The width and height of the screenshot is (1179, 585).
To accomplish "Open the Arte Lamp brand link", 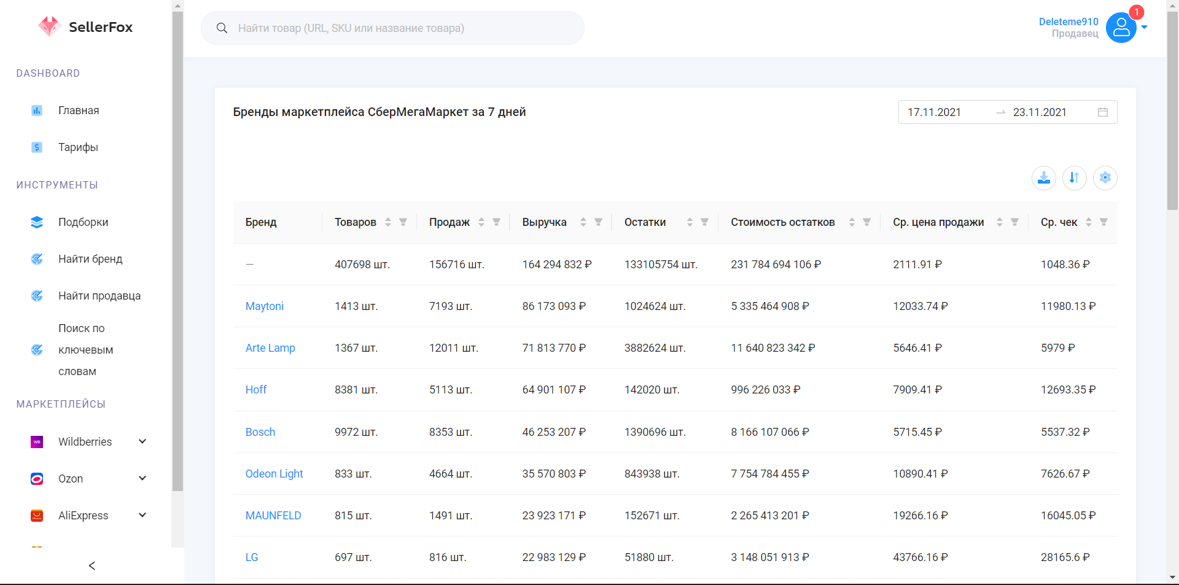I will point(270,348).
